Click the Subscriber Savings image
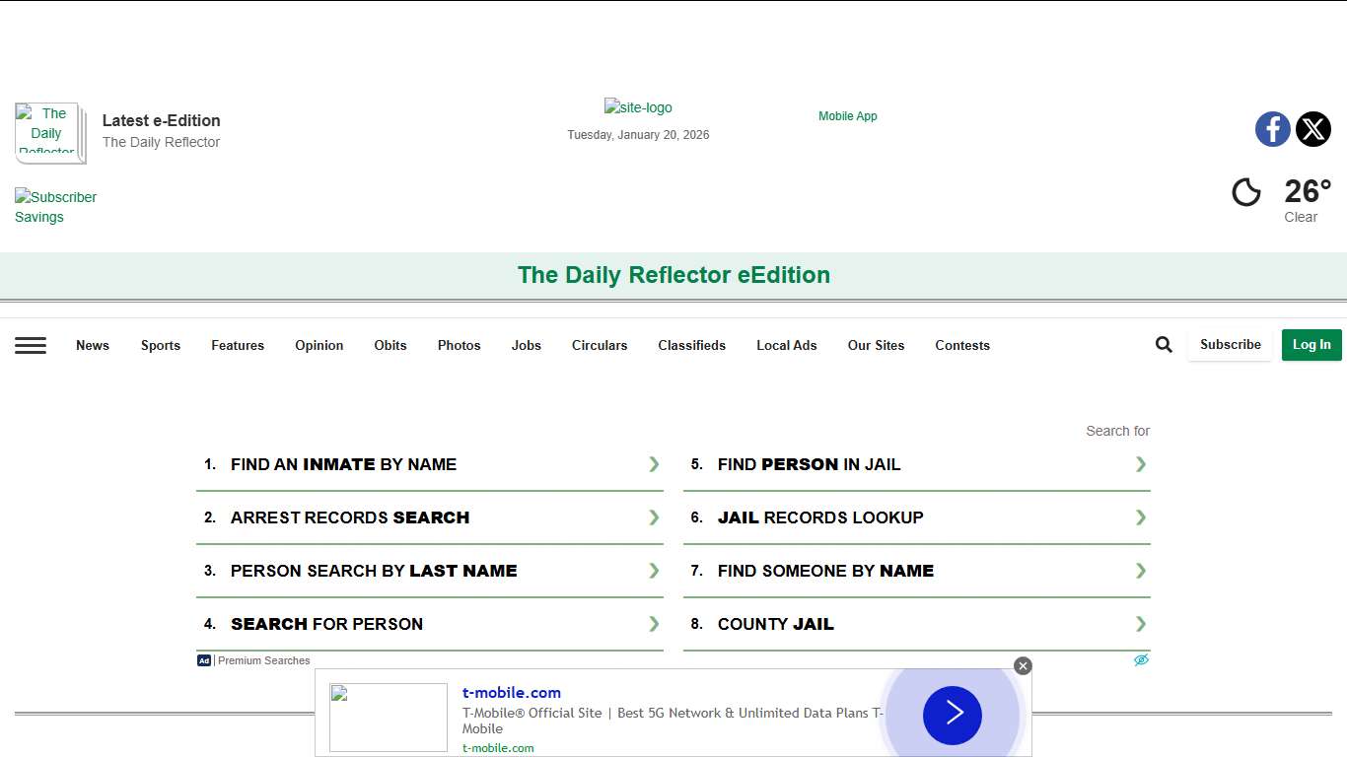This screenshot has width=1347, height=757. tap(55, 206)
